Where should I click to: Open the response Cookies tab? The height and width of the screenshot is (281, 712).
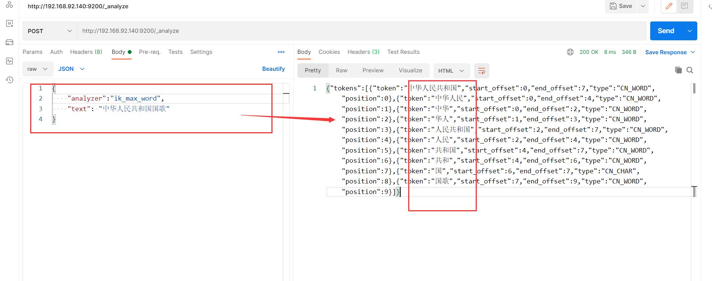coord(329,52)
